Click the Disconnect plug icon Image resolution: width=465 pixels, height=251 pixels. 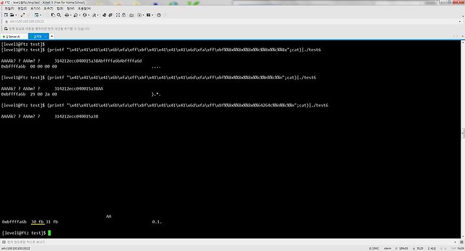click(23, 15)
